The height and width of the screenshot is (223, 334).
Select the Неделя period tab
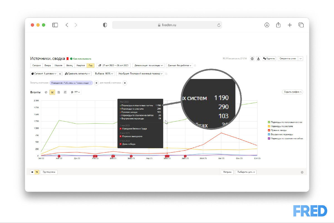[x=58, y=66]
